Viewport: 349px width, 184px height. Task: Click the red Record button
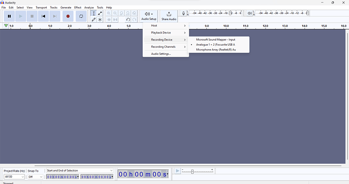coord(68,16)
